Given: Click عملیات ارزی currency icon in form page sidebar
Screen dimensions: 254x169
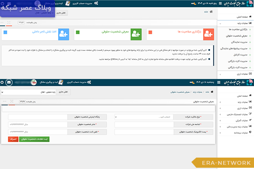Looking at the screenshot, I should [x=250, y=108].
